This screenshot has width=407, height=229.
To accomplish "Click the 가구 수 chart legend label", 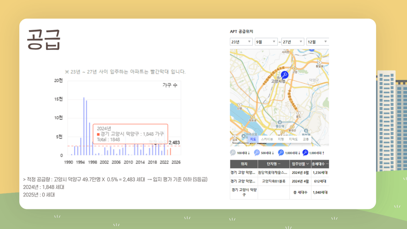I will pyautogui.click(x=170, y=85).
